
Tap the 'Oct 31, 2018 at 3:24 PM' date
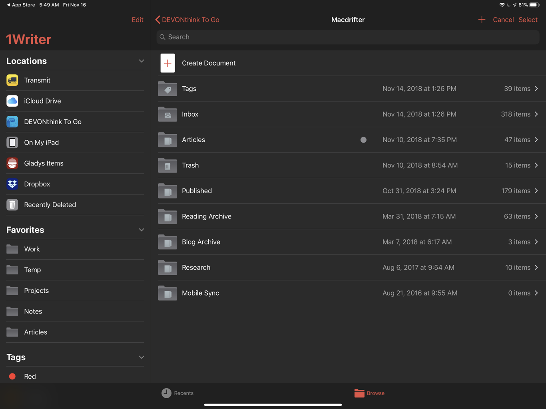(x=419, y=191)
